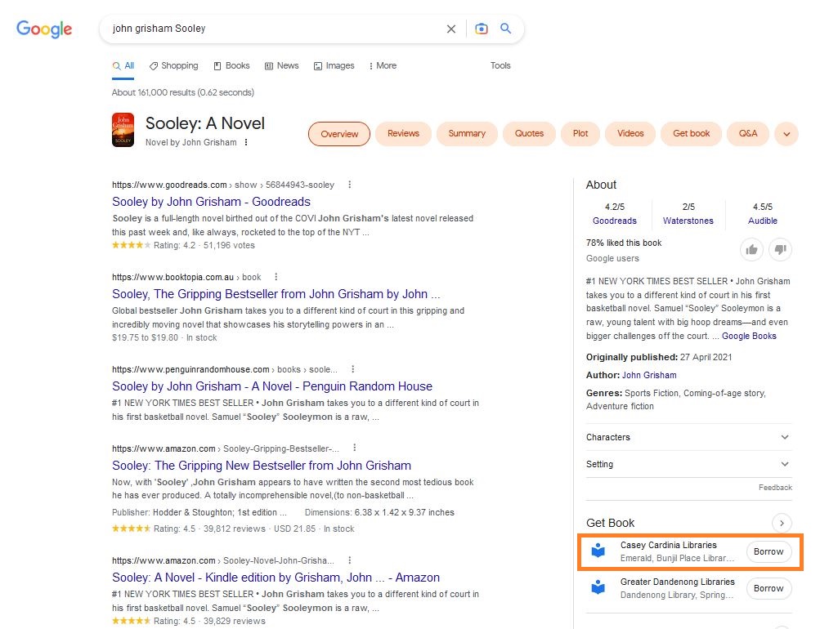
Task: Open 'Sooley by John Grisham - Goodreads' result
Action: coord(211,202)
